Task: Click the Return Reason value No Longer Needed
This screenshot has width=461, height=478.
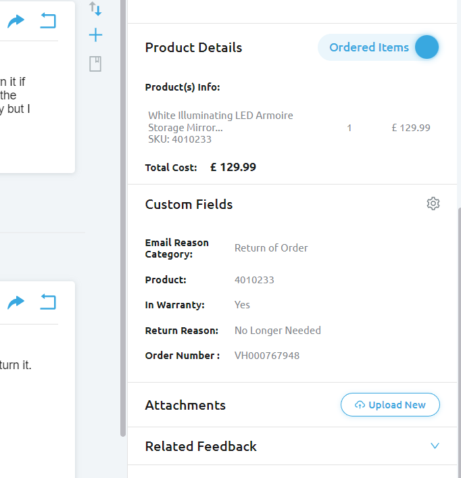Action: click(277, 331)
